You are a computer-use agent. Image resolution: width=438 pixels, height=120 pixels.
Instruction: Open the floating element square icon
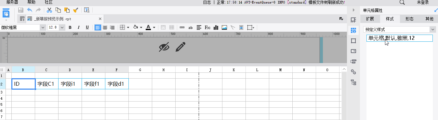coord(353,41)
